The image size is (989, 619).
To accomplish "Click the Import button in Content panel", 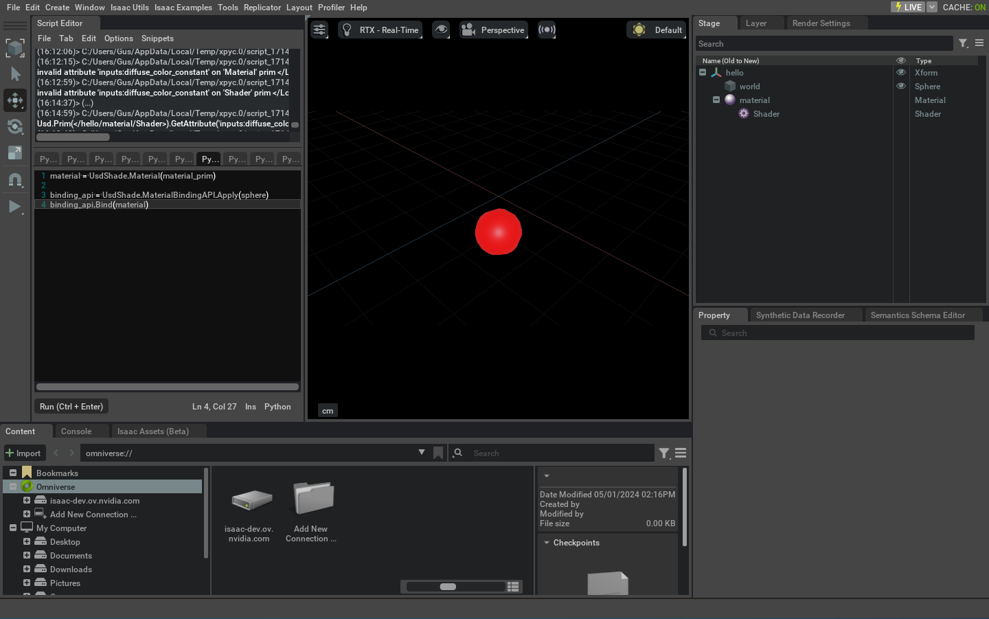I will tap(24, 453).
